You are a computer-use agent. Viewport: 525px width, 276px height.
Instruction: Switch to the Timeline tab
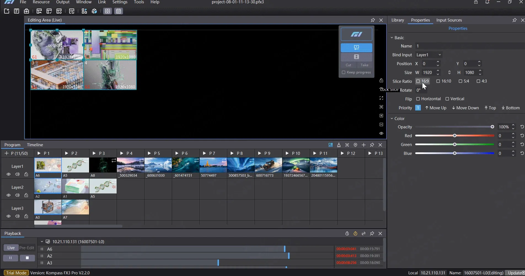point(35,145)
